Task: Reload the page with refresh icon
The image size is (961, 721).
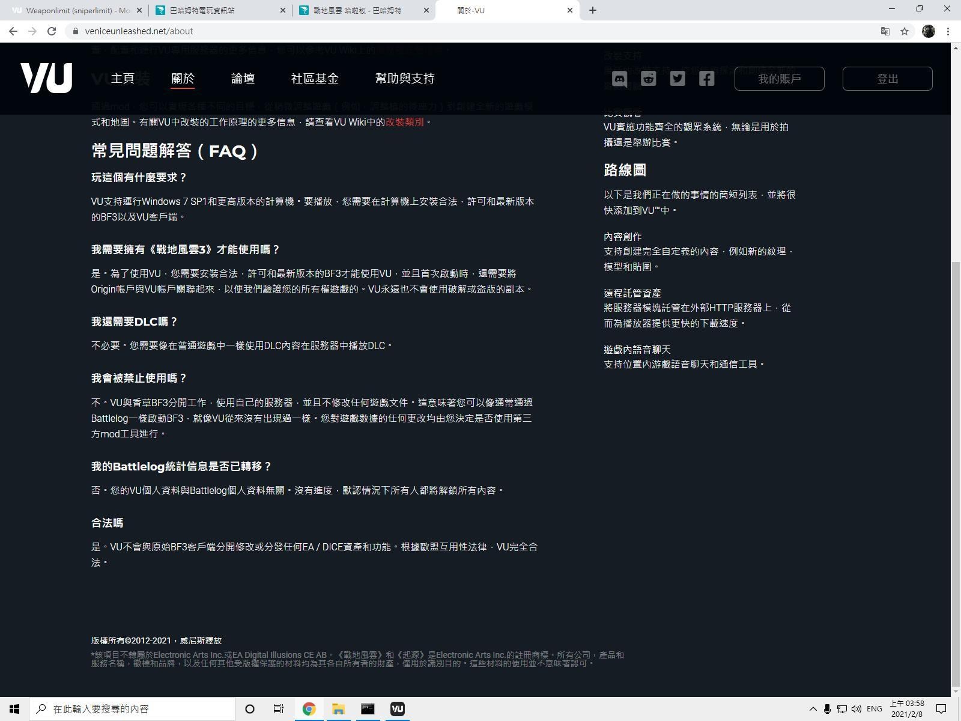Action: coord(52,31)
